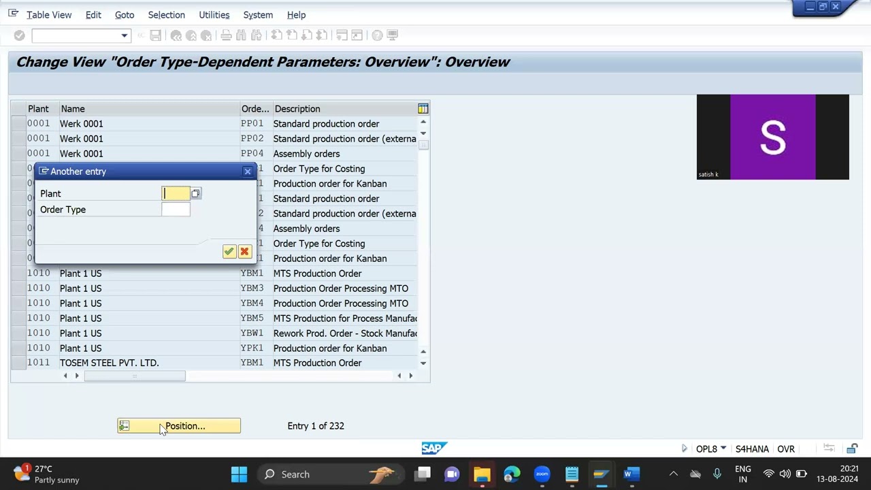Click the Name column header

click(x=149, y=109)
